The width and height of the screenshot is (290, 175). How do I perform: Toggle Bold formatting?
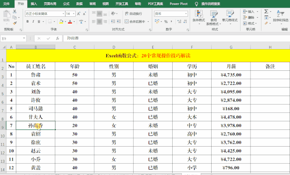[x=28, y=22]
